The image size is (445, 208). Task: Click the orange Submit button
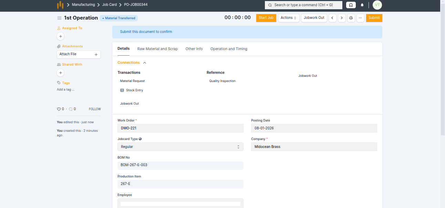[374, 18]
